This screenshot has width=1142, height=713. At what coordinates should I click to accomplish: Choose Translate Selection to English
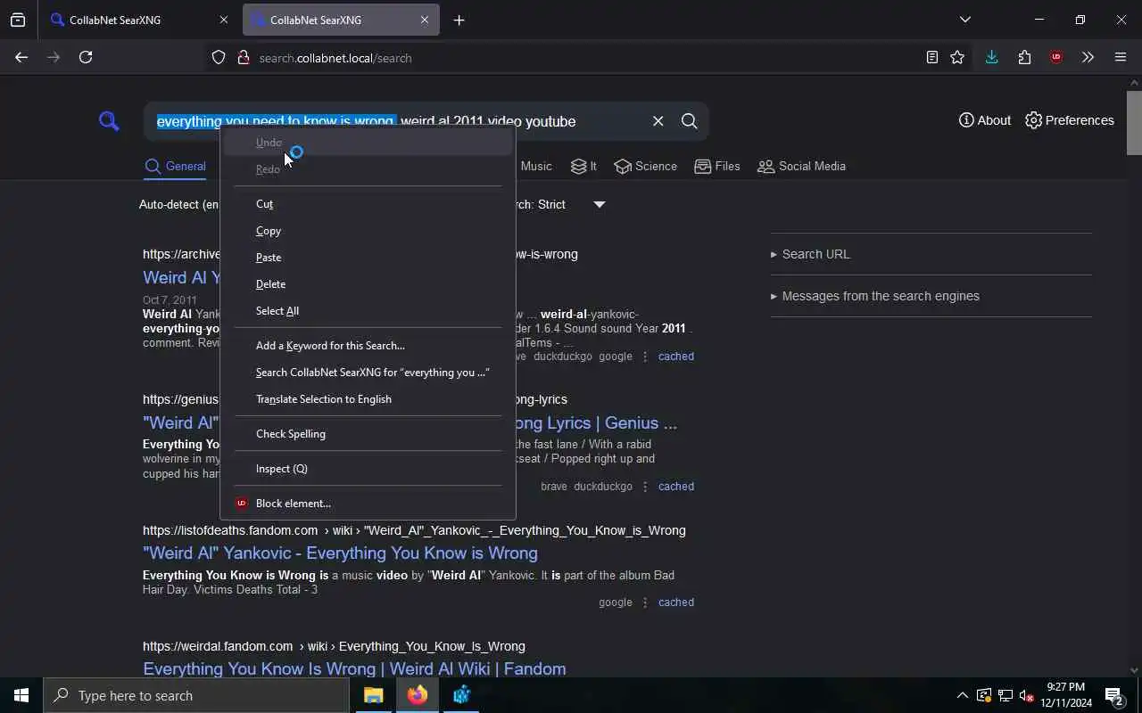pyautogui.click(x=368, y=399)
